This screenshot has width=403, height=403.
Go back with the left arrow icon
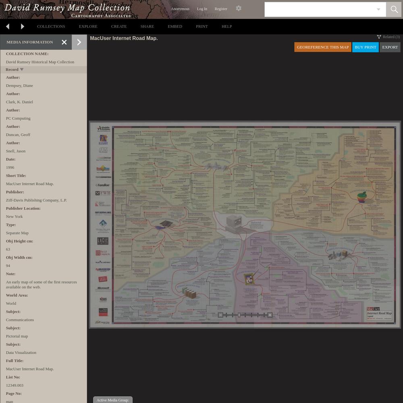[x=7, y=27]
